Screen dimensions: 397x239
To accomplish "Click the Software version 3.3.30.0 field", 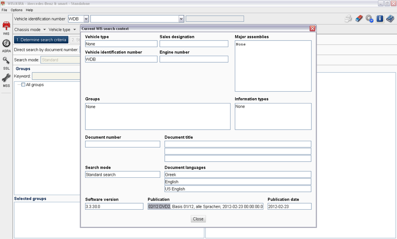I will [114, 206].
